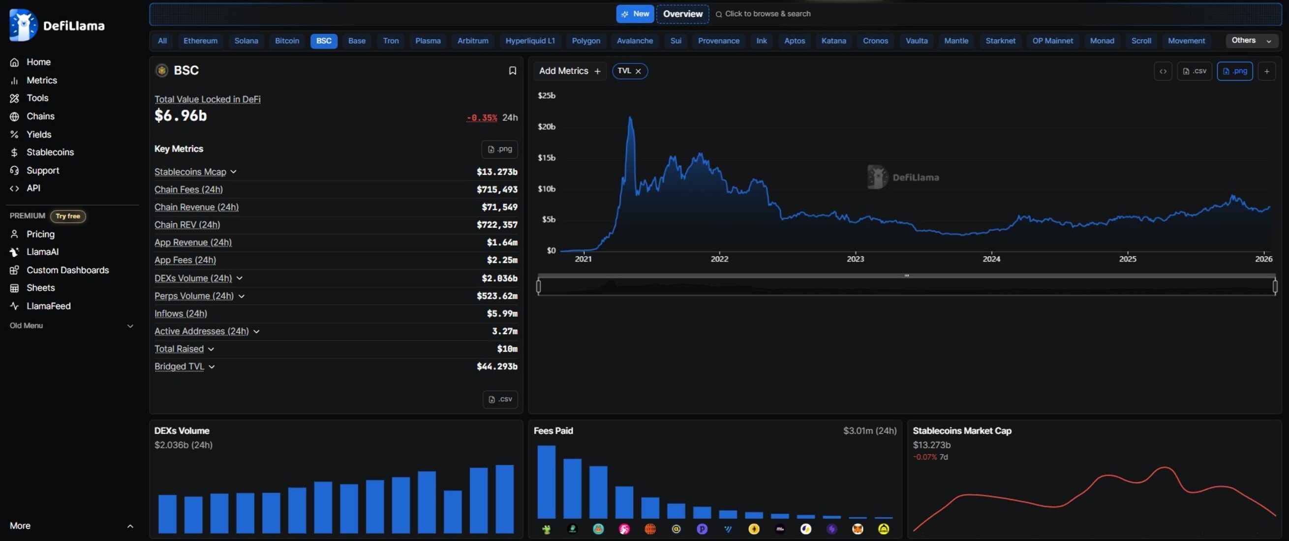
Task: Open LlamaFeed with its pulse icon
Action: click(x=15, y=305)
